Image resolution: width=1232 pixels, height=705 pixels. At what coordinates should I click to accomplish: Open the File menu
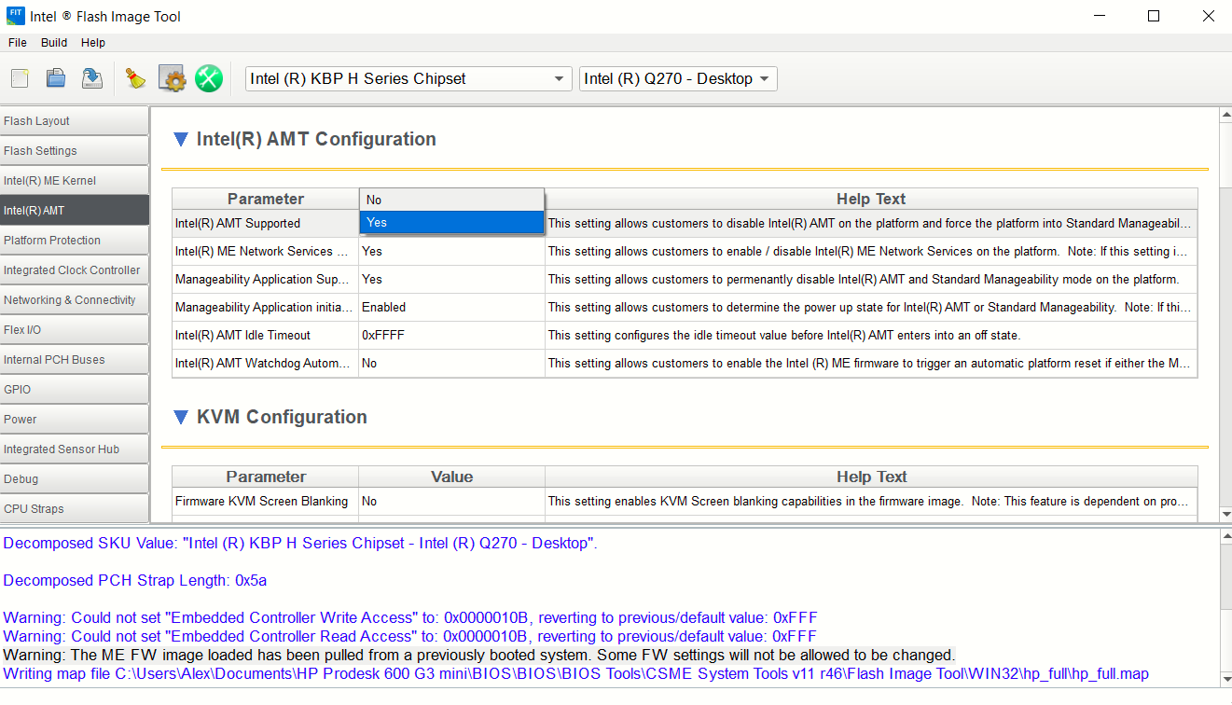tap(18, 43)
